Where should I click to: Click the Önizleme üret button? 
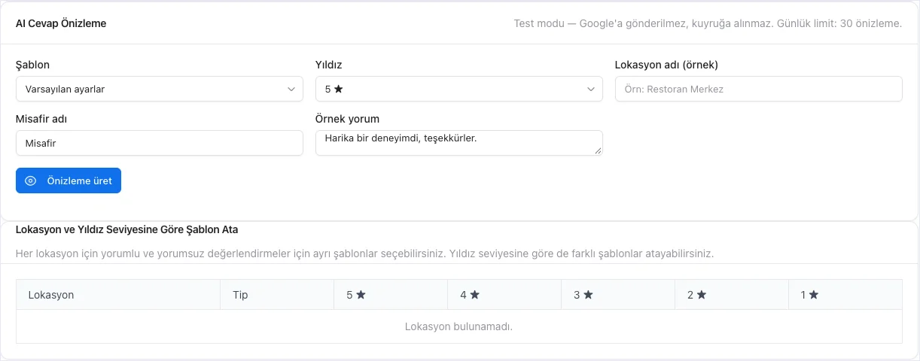69,180
